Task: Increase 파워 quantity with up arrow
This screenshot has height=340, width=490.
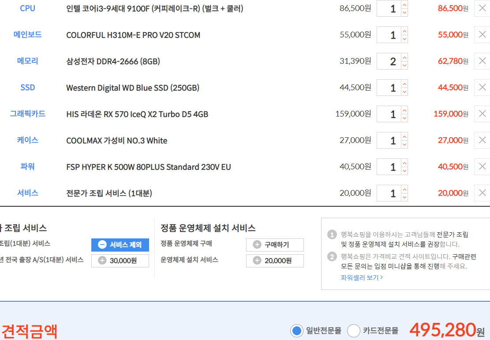Action: pos(404,163)
